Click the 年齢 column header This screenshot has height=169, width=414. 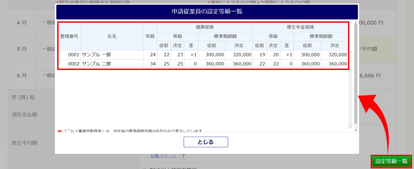tap(150, 36)
